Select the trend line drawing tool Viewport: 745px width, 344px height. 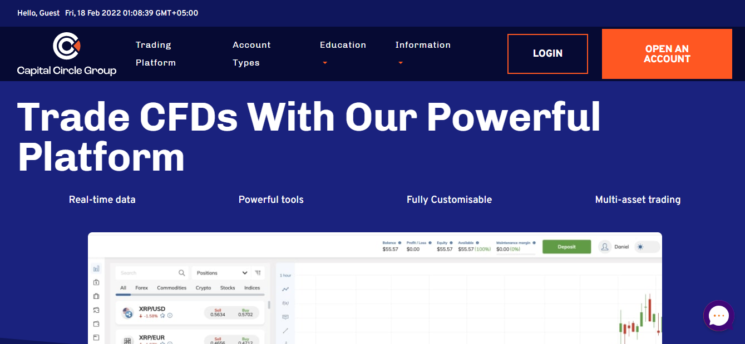point(285,331)
